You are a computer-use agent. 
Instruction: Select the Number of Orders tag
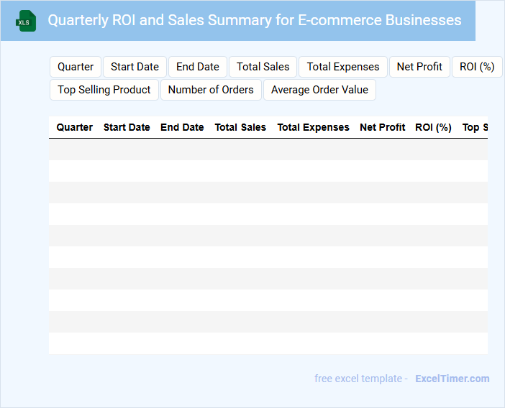[x=211, y=90]
